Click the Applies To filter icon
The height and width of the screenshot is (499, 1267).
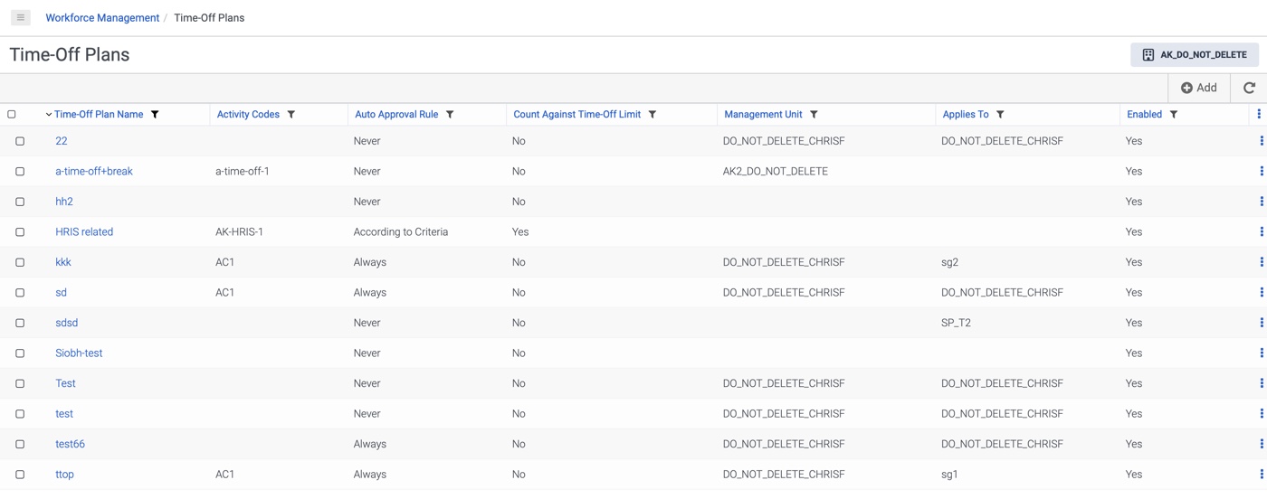1000,115
